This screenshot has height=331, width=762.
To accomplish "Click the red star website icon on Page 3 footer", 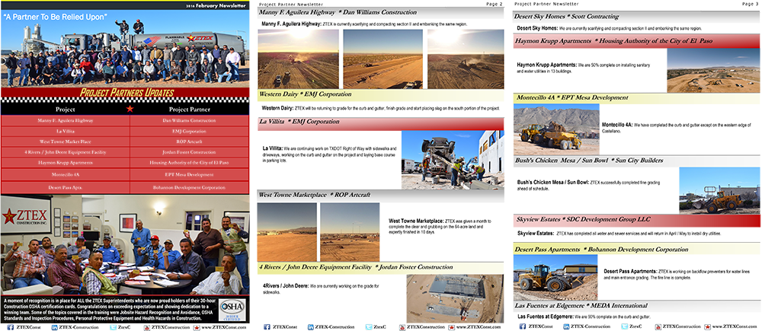I will (x=708, y=326).
